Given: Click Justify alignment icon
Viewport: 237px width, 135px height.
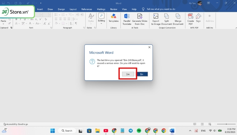Looking at the screenshot, I should click(x=69, y=19).
